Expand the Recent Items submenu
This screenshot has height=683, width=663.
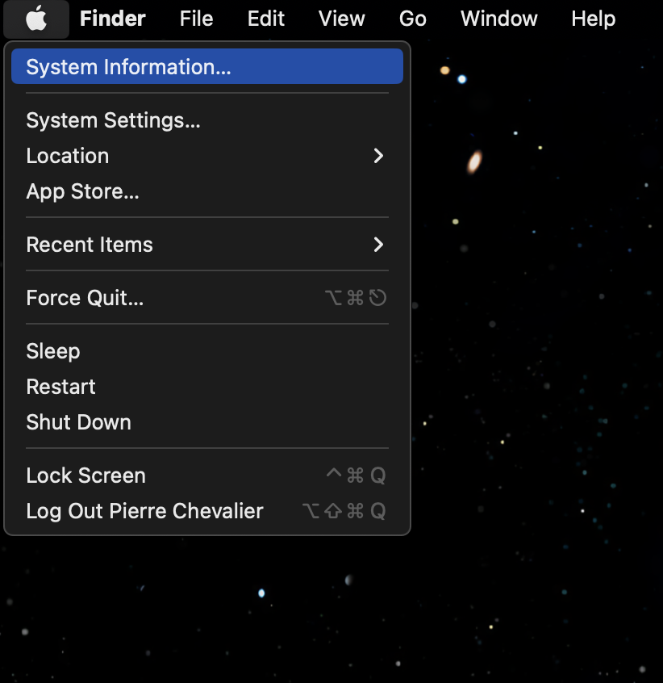[207, 245]
